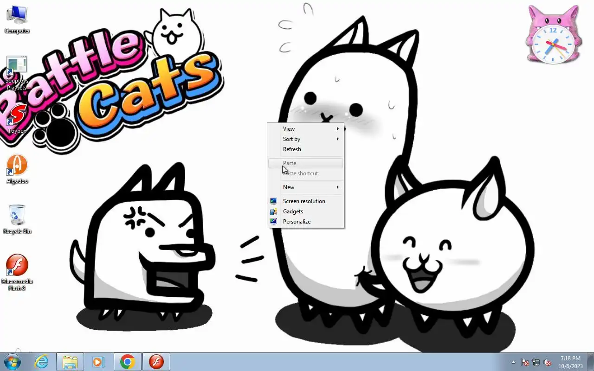This screenshot has width=594, height=371.
Task: Open the volume speaker tray icon
Action: point(547,362)
